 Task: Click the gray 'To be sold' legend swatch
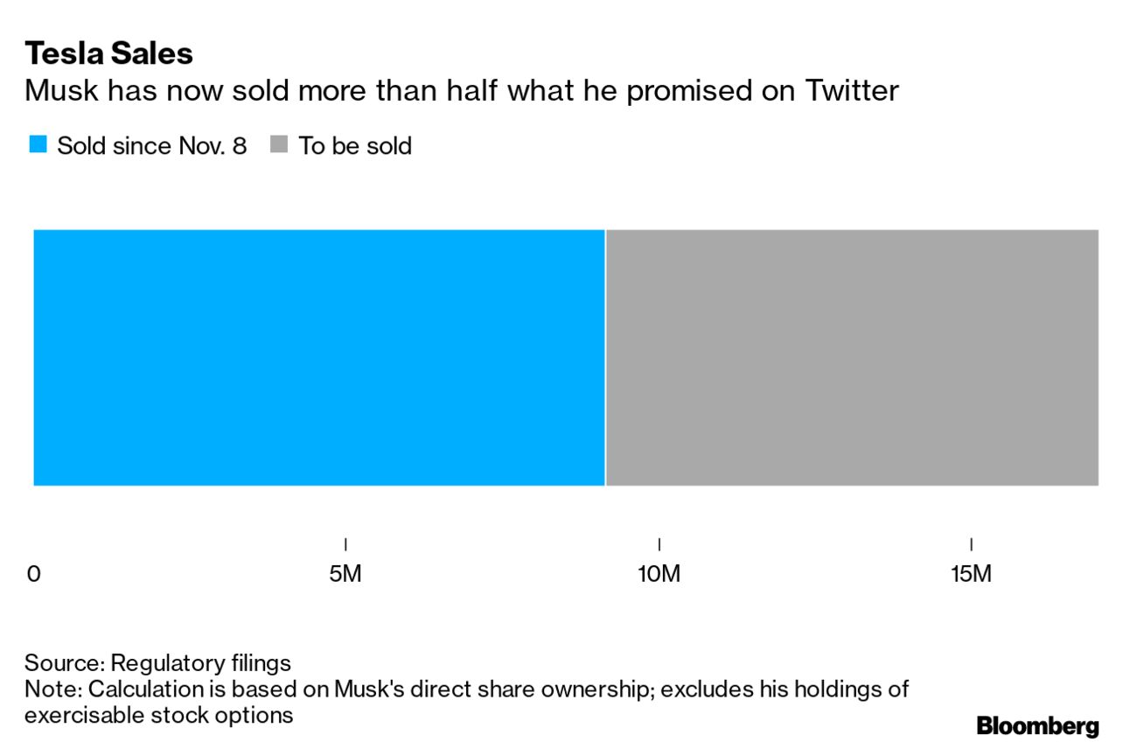click(280, 145)
